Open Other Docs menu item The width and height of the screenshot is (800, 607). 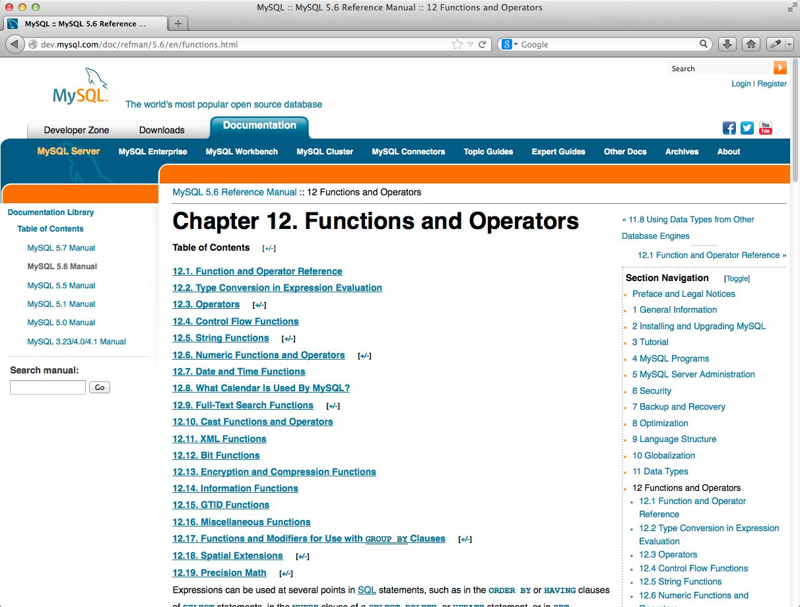(625, 152)
